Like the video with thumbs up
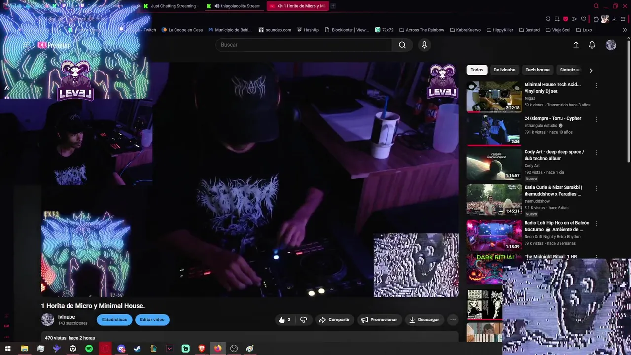This screenshot has height=355, width=631. 284,319
